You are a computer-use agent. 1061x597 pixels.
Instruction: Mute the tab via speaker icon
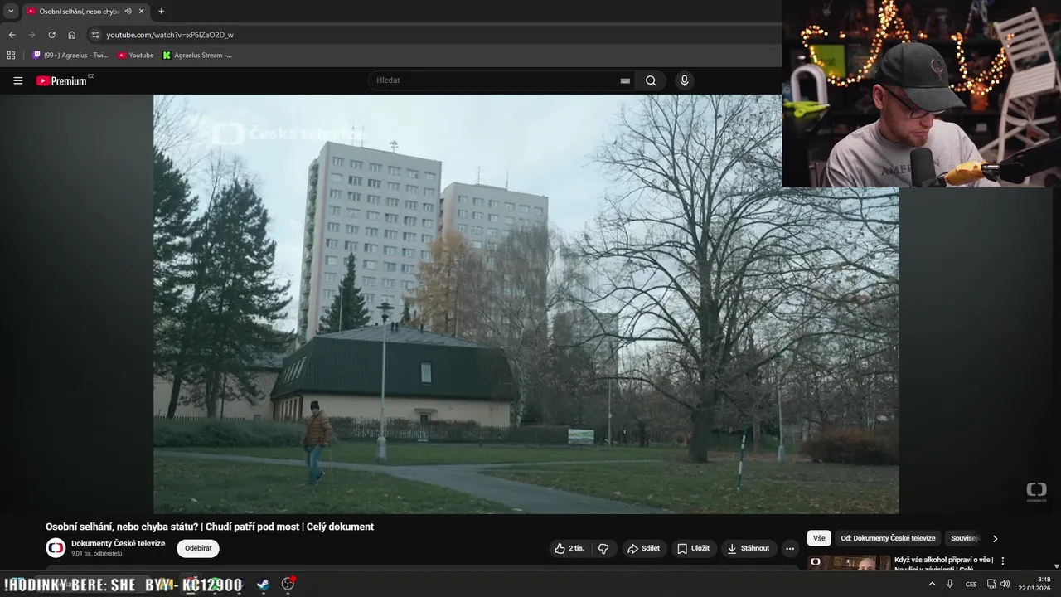click(x=128, y=11)
